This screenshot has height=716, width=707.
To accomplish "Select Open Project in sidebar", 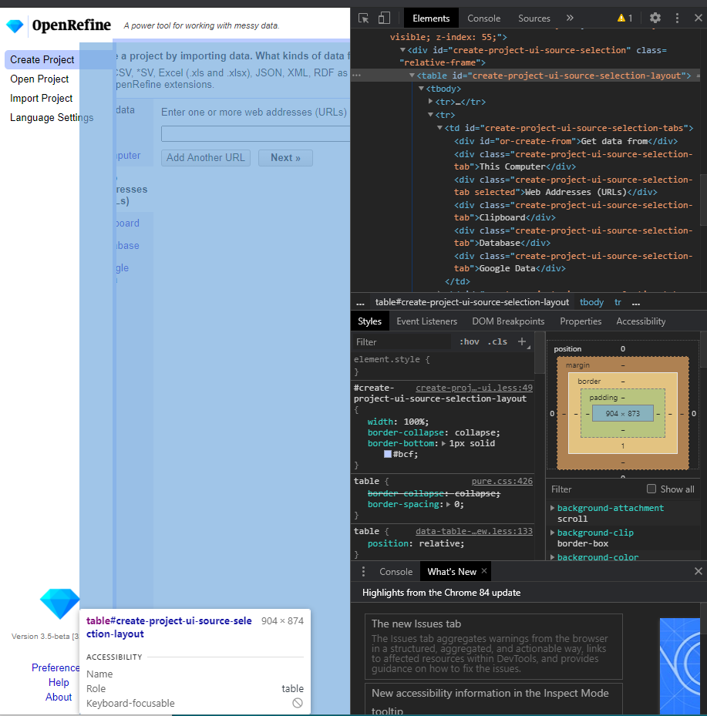I will click(39, 79).
